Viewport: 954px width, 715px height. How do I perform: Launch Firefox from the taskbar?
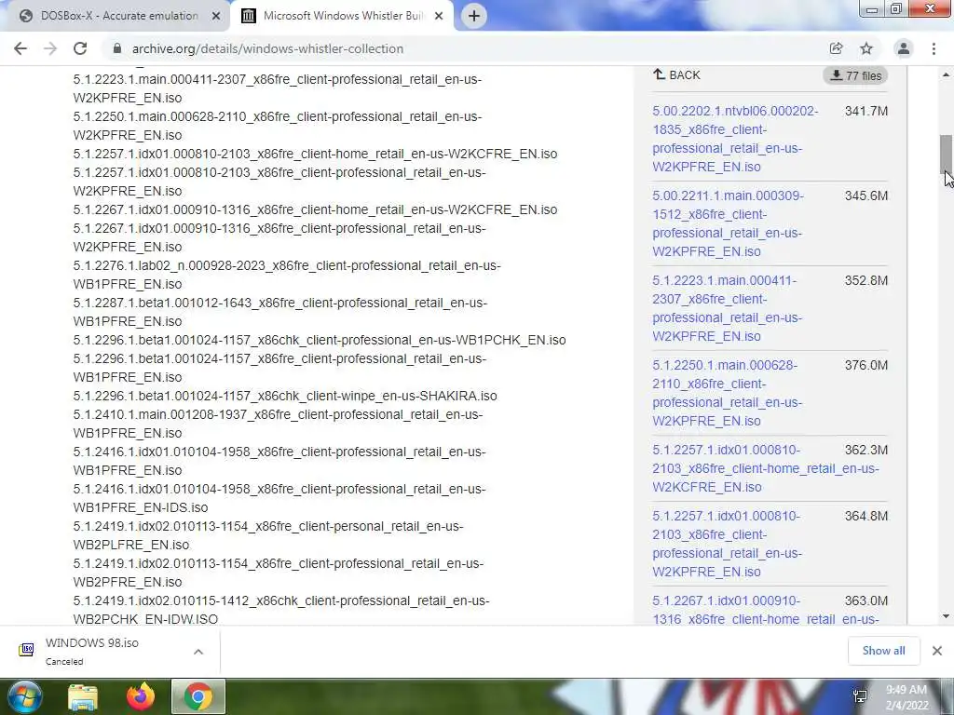pos(141,696)
